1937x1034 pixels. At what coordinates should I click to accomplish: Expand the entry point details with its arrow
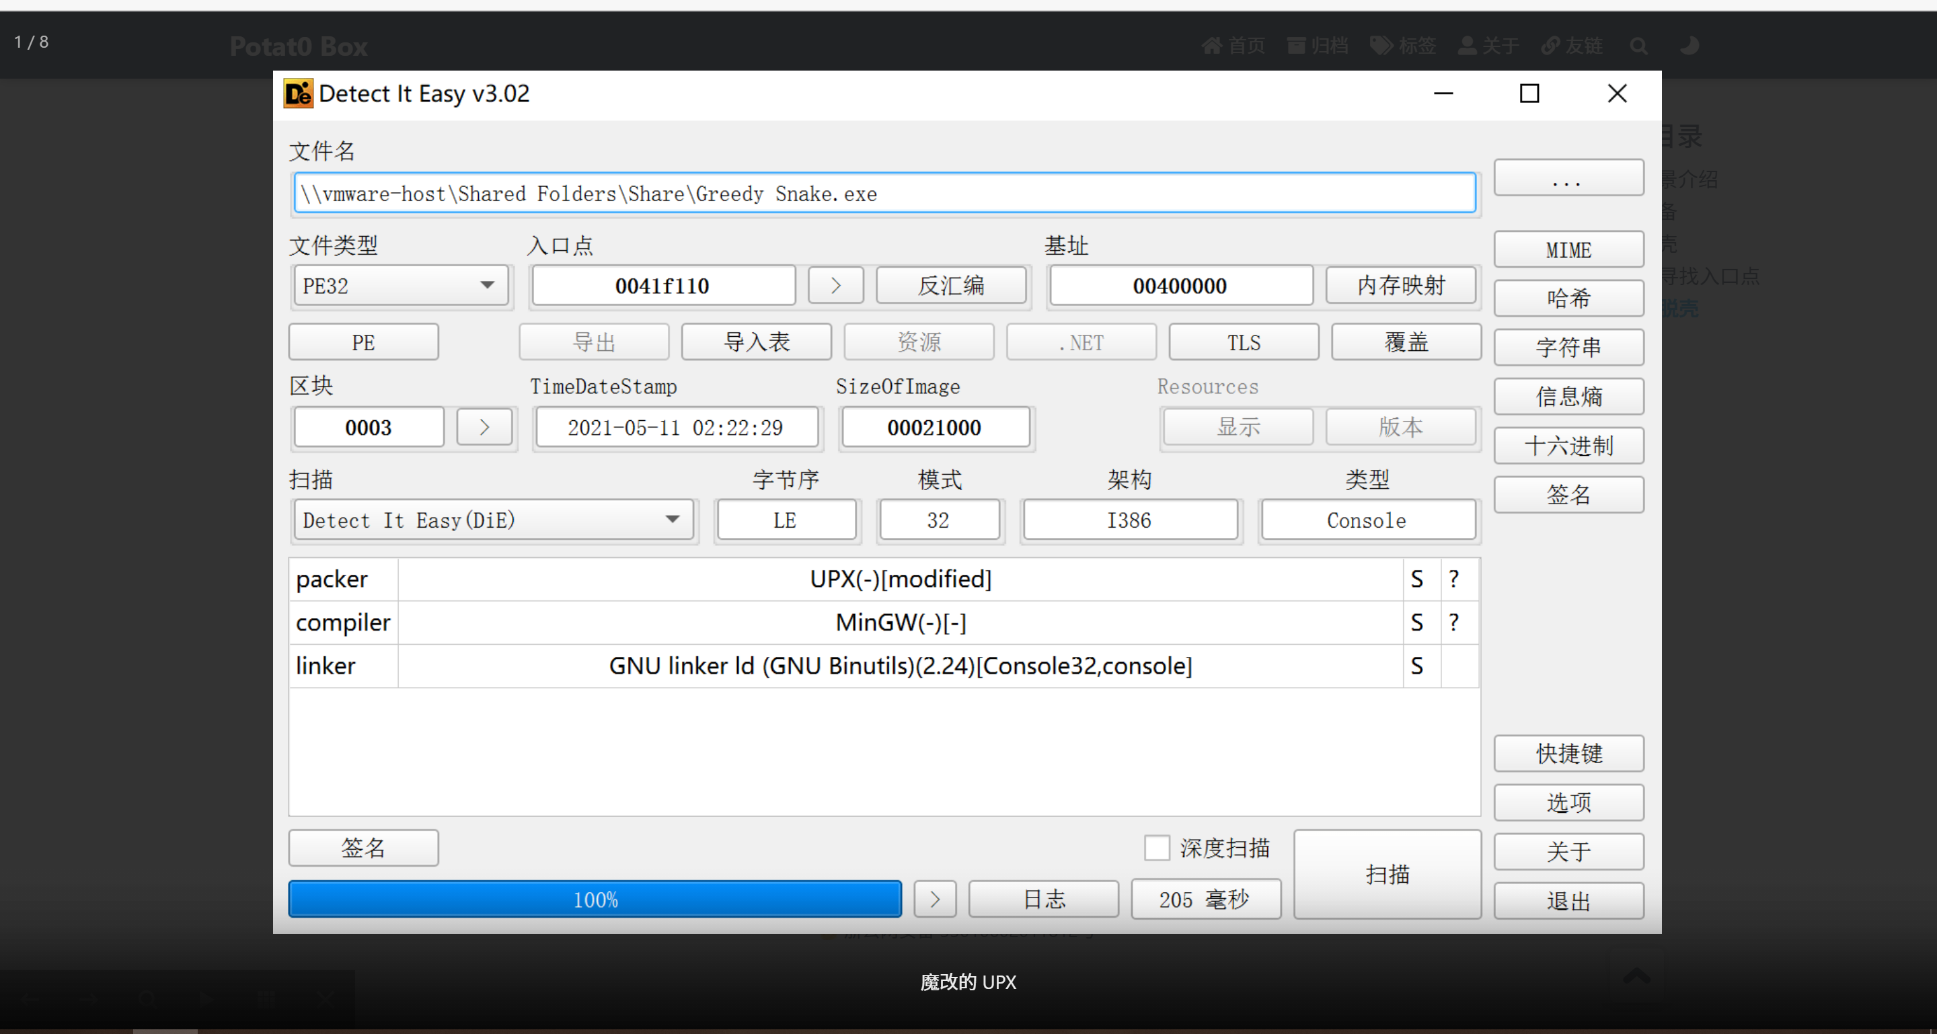tap(835, 286)
